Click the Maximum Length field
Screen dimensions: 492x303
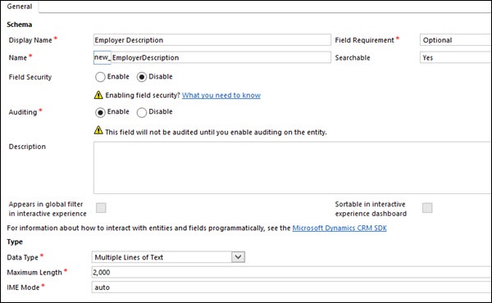tap(292, 273)
